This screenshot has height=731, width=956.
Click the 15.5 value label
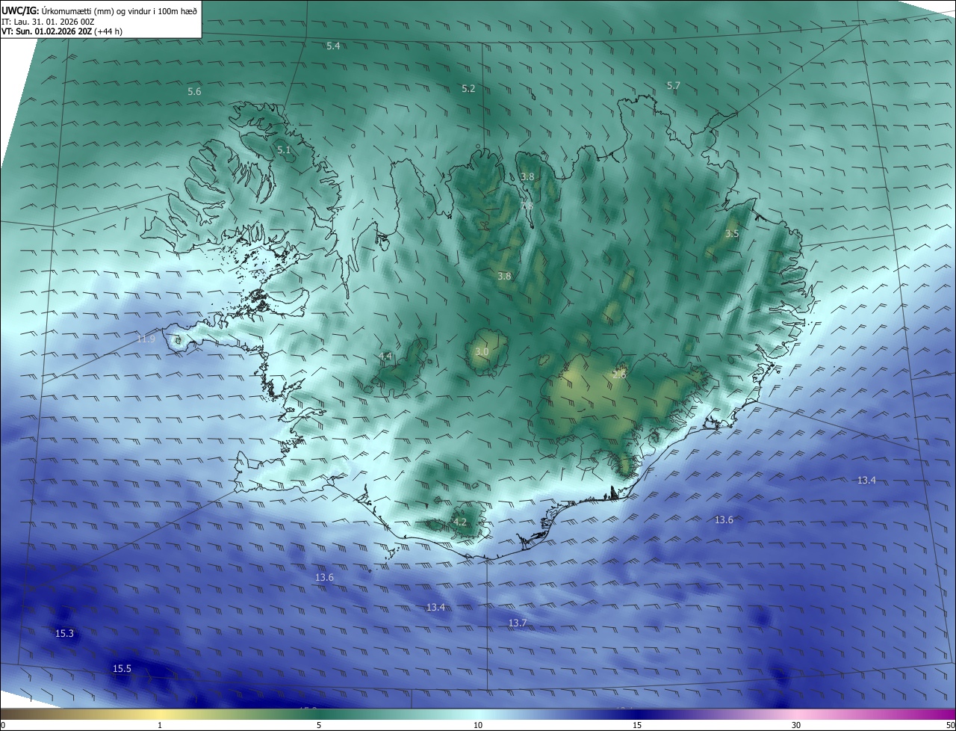click(122, 669)
